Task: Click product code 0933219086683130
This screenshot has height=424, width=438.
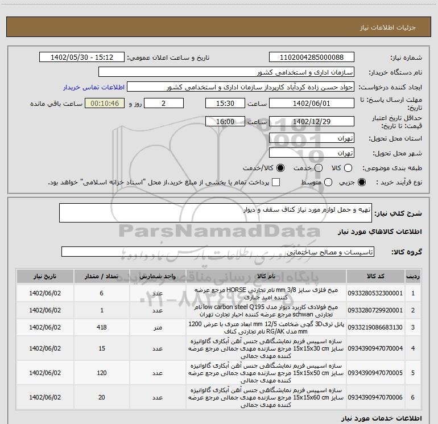Action: [375, 327]
